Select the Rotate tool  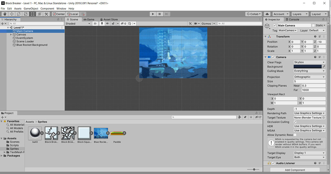[19, 14]
